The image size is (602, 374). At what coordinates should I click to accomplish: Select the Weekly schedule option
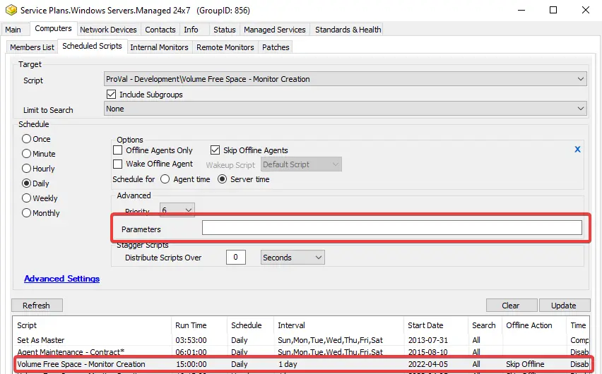click(x=26, y=198)
